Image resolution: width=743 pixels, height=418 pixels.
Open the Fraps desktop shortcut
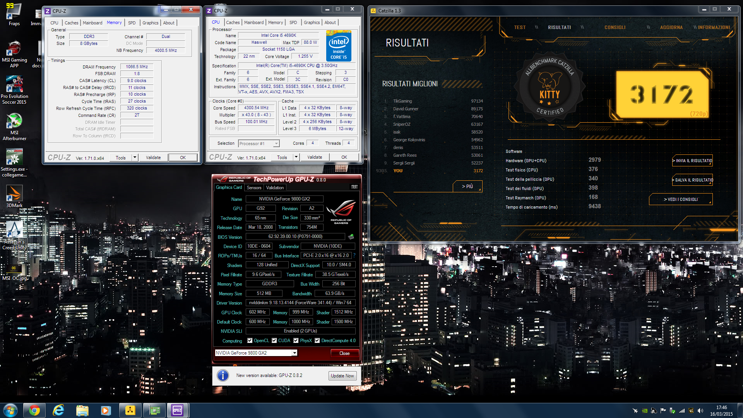coord(14,15)
